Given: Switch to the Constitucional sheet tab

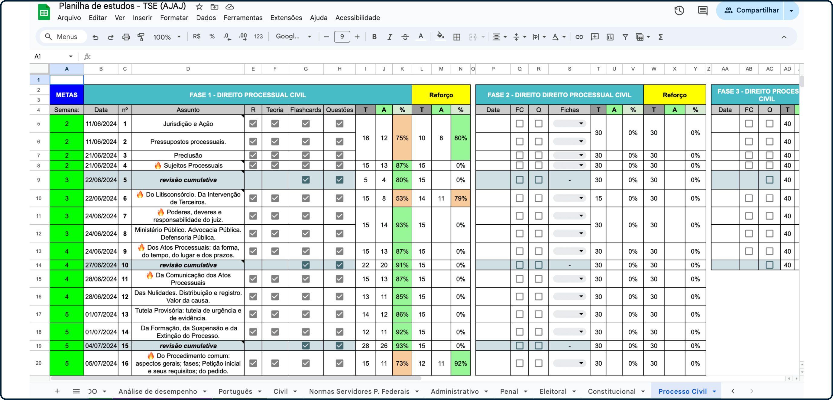Looking at the screenshot, I should coord(611,391).
